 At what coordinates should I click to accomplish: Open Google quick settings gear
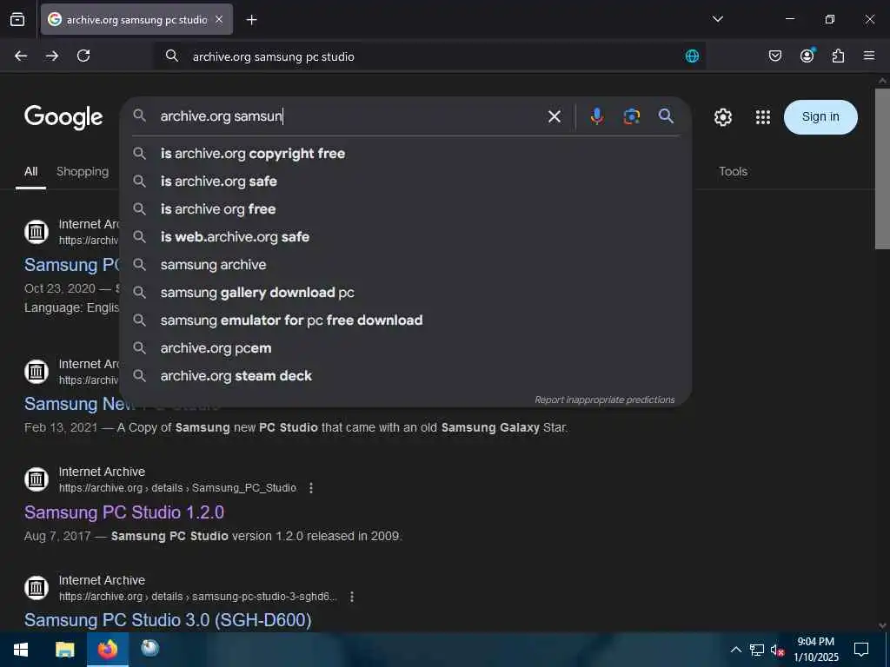tap(722, 117)
